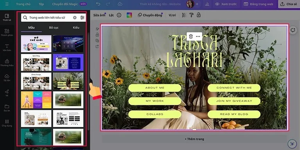
Task: Open the hamburger main menu
Action: tap(7, 4)
